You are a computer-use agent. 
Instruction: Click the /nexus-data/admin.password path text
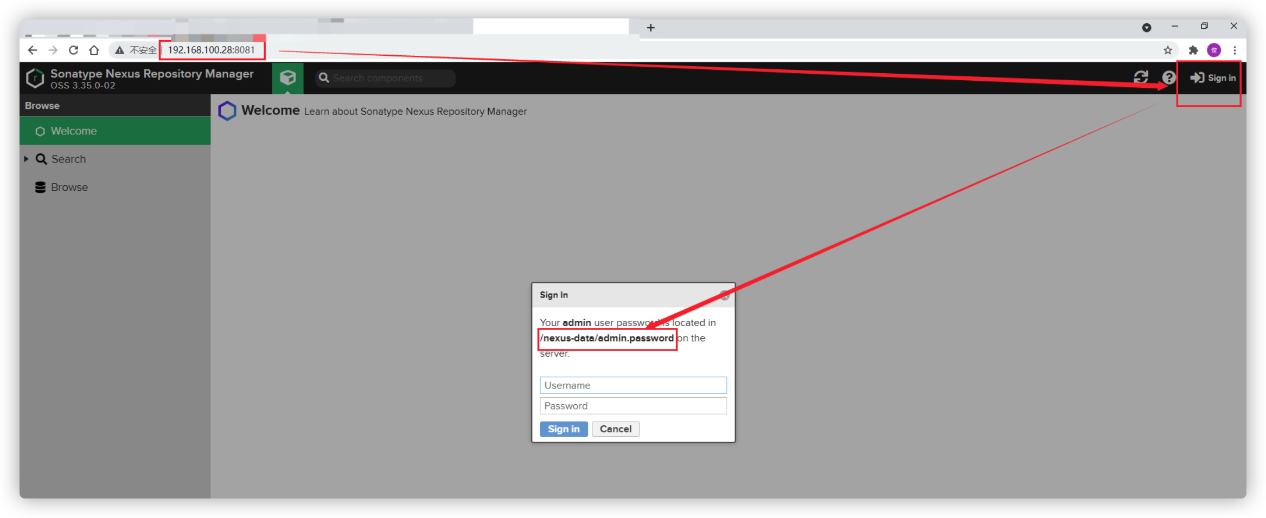coord(607,338)
